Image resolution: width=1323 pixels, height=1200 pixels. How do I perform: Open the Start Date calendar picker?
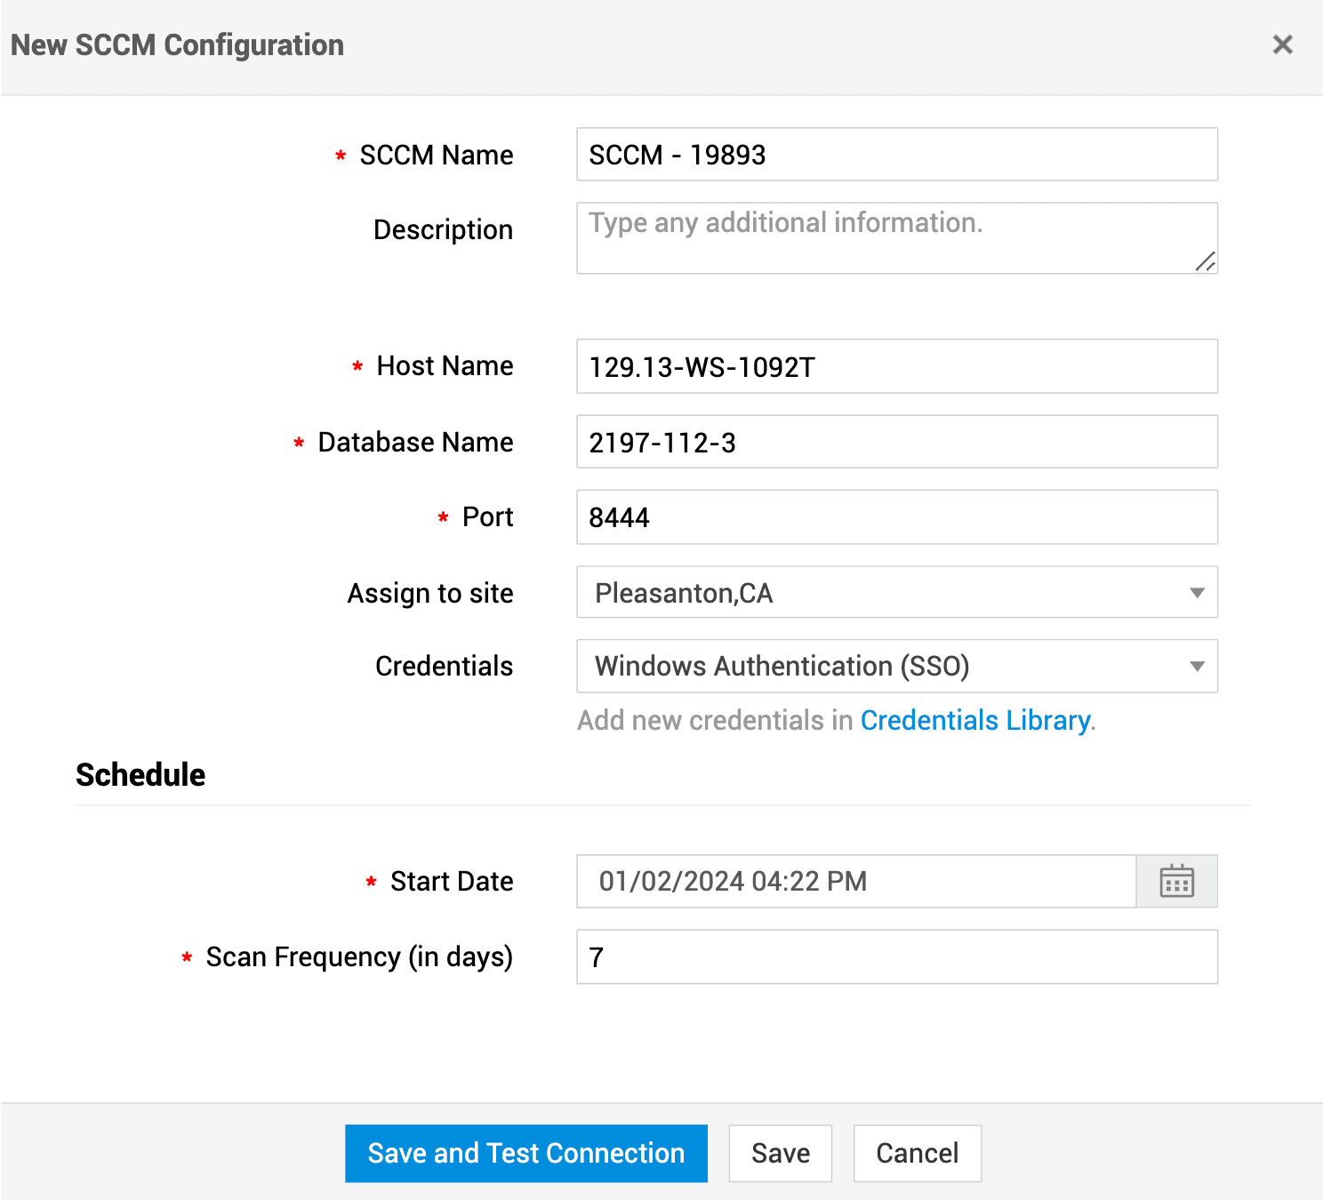[1176, 881]
